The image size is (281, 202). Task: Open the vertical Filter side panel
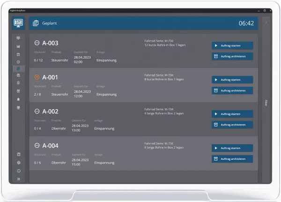click(x=266, y=103)
